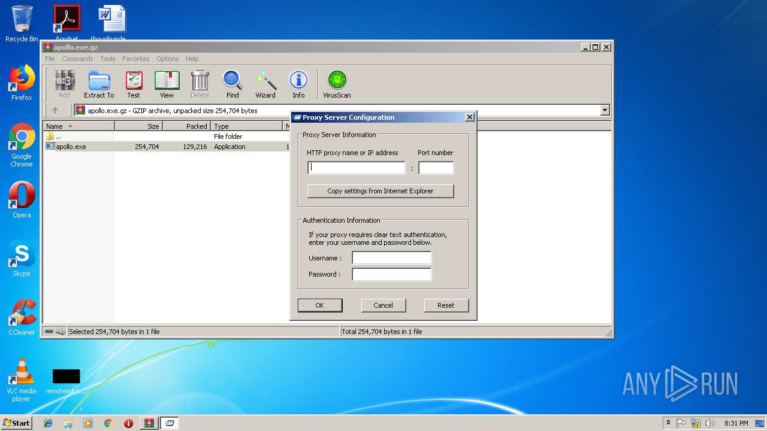Click the WinRAR taskbar button
767x431 pixels.
(x=149, y=423)
